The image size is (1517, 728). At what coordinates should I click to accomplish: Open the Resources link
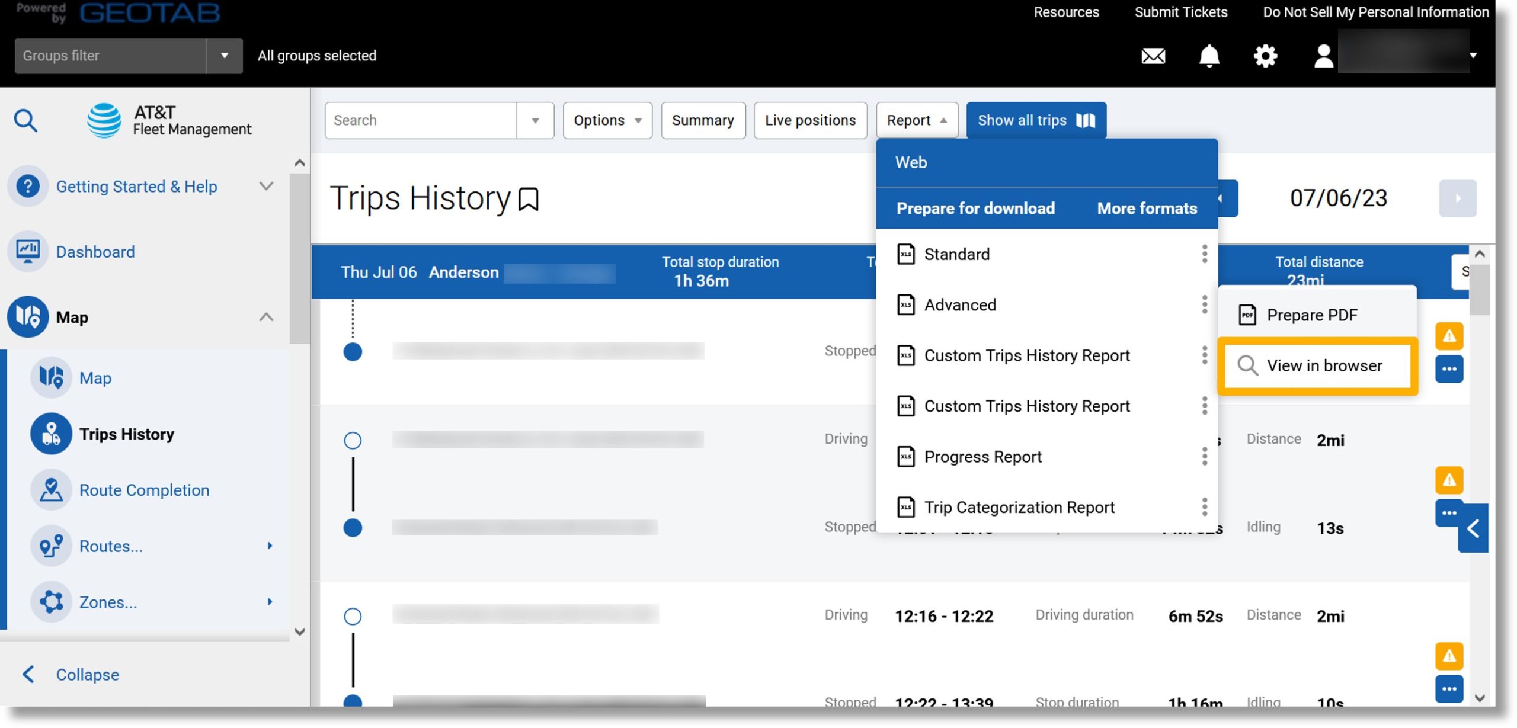(1066, 12)
